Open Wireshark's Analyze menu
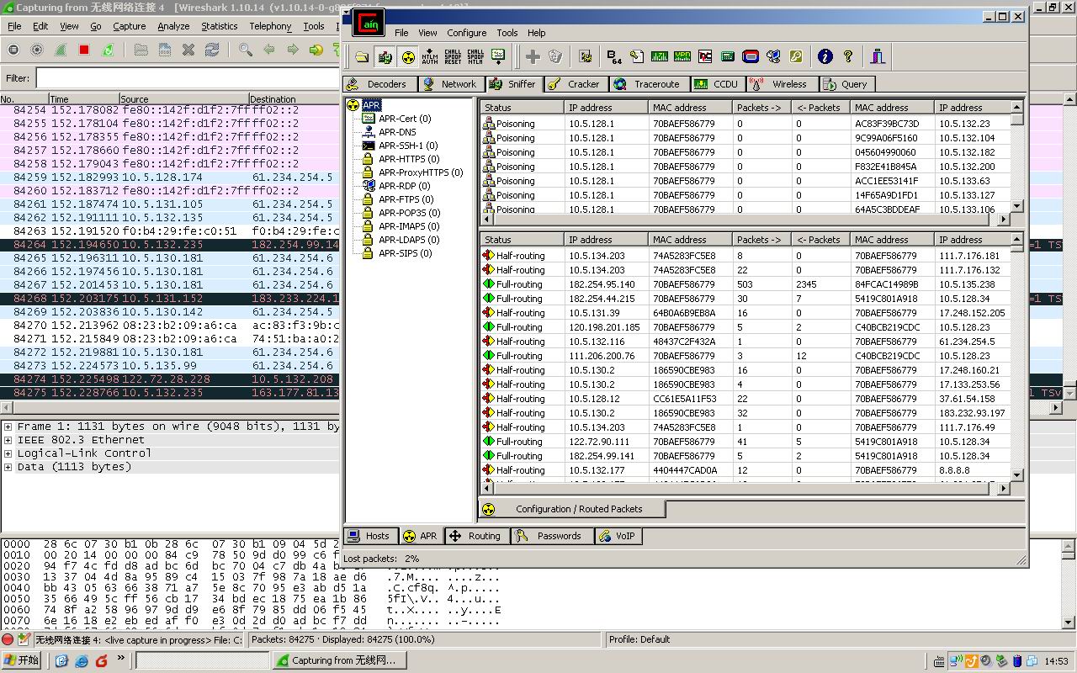The image size is (1077, 673). (x=173, y=26)
